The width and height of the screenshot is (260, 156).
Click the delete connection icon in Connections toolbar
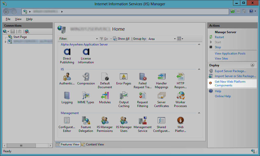click(27, 31)
